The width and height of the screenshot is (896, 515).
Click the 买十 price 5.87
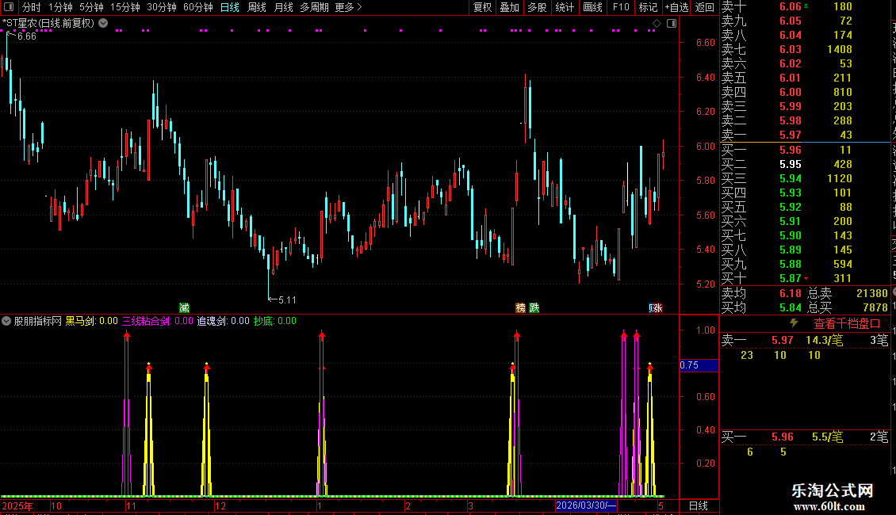point(791,279)
